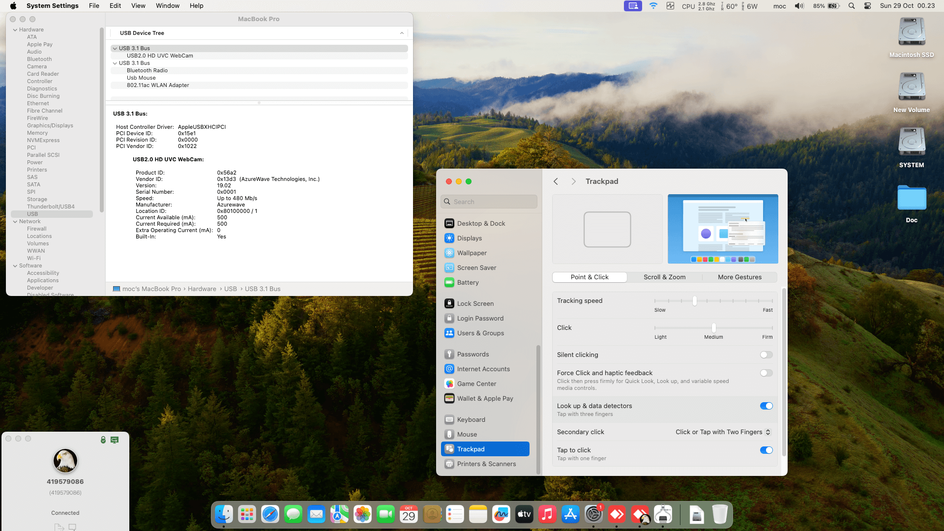Click the Doc folder on desktop
The image size is (944, 531).
pyautogui.click(x=911, y=199)
